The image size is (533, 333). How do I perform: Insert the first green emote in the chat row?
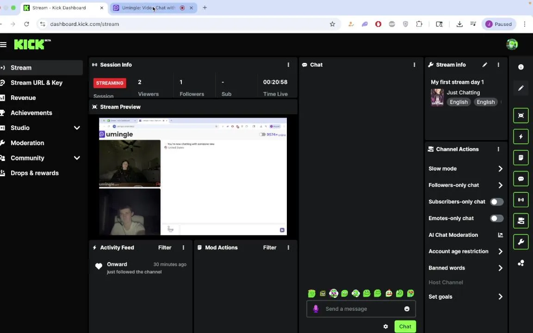311,293
